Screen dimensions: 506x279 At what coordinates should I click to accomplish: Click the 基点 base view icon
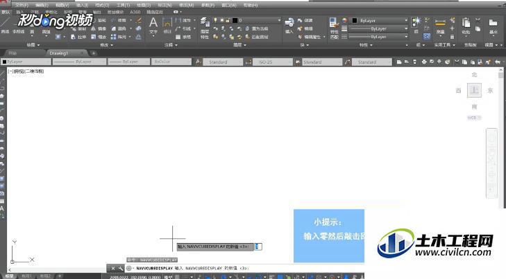point(493,26)
